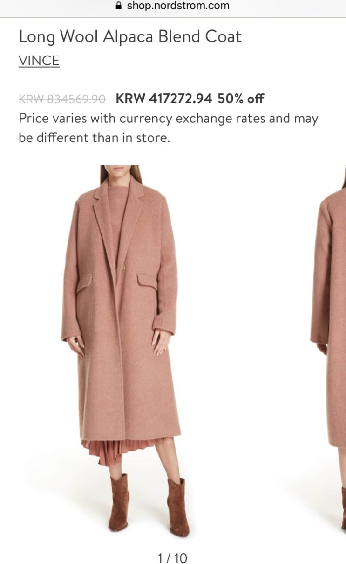Tap the struck-through KRW 834569.90 price
346x564 pixels.
[62, 99]
